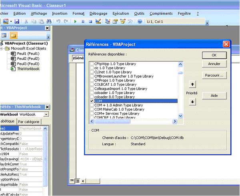Viewport: 240px width, 196px height.
Task: Check the COLBCAT 1.0 Type Library box
Action: point(92,84)
